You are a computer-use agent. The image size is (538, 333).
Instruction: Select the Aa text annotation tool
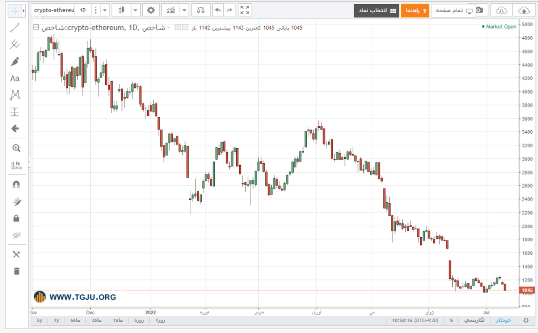point(15,78)
